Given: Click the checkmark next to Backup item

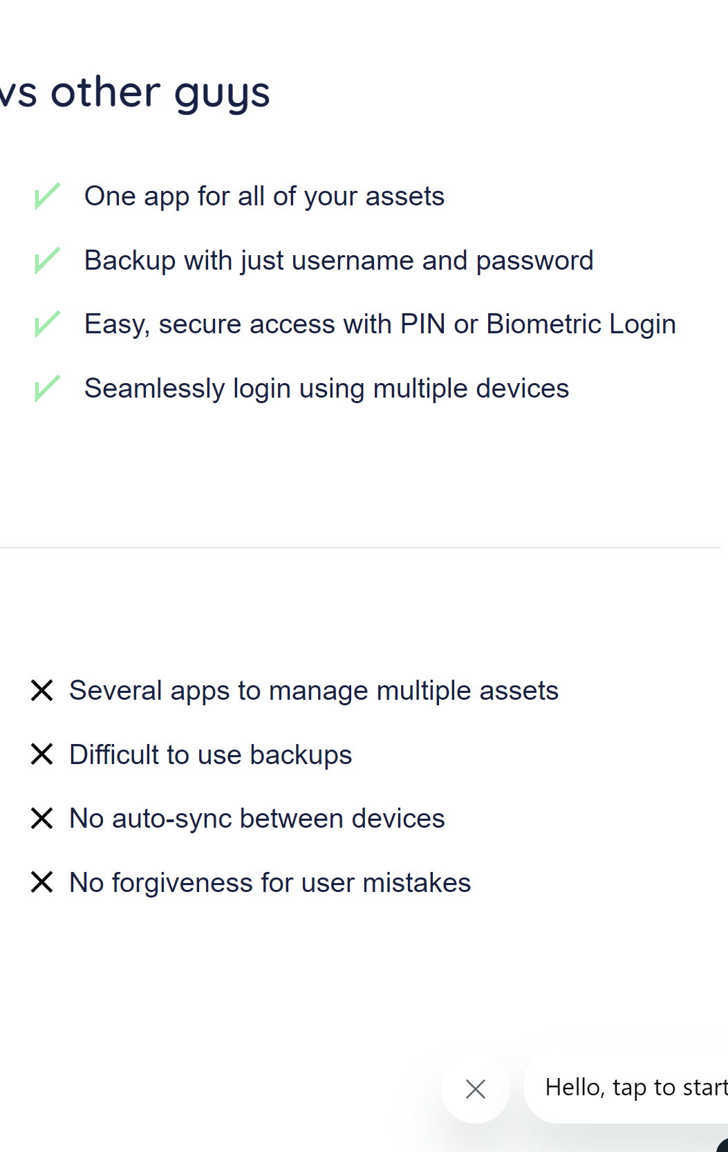Looking at the screenshot, I should [47, 261].
